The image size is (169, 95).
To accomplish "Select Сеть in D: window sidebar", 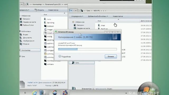I will pyautogui.click(x=22, y=56).
